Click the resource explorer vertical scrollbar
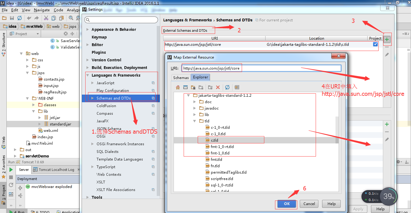Viewport: 411px width, 213px height. [337, 130]
